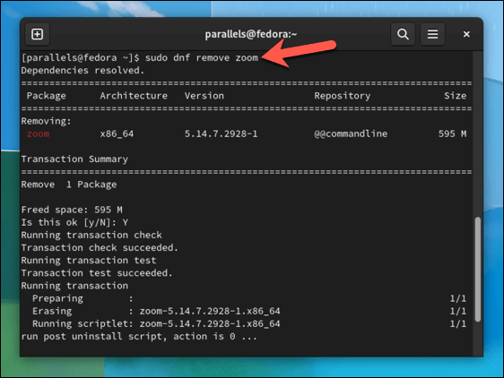The height and width of the screenshot is (378, 504).
Task: Click the '1/1' counter on Erasing row
Action: 458,311
